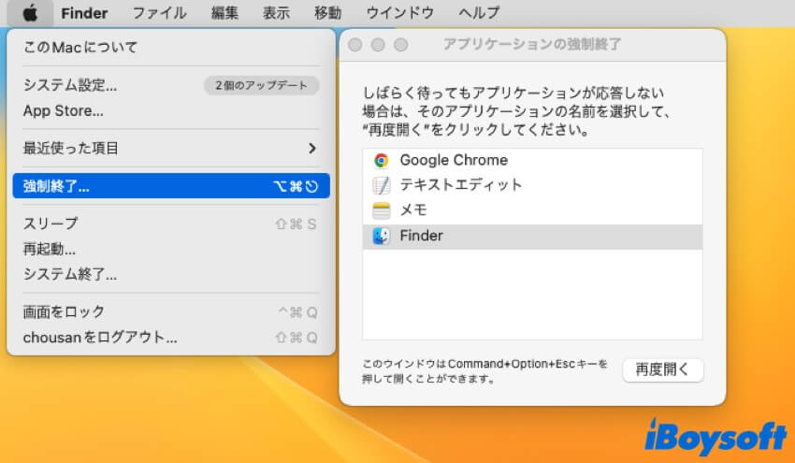Select メモ row text

click(x=413, y=210)
